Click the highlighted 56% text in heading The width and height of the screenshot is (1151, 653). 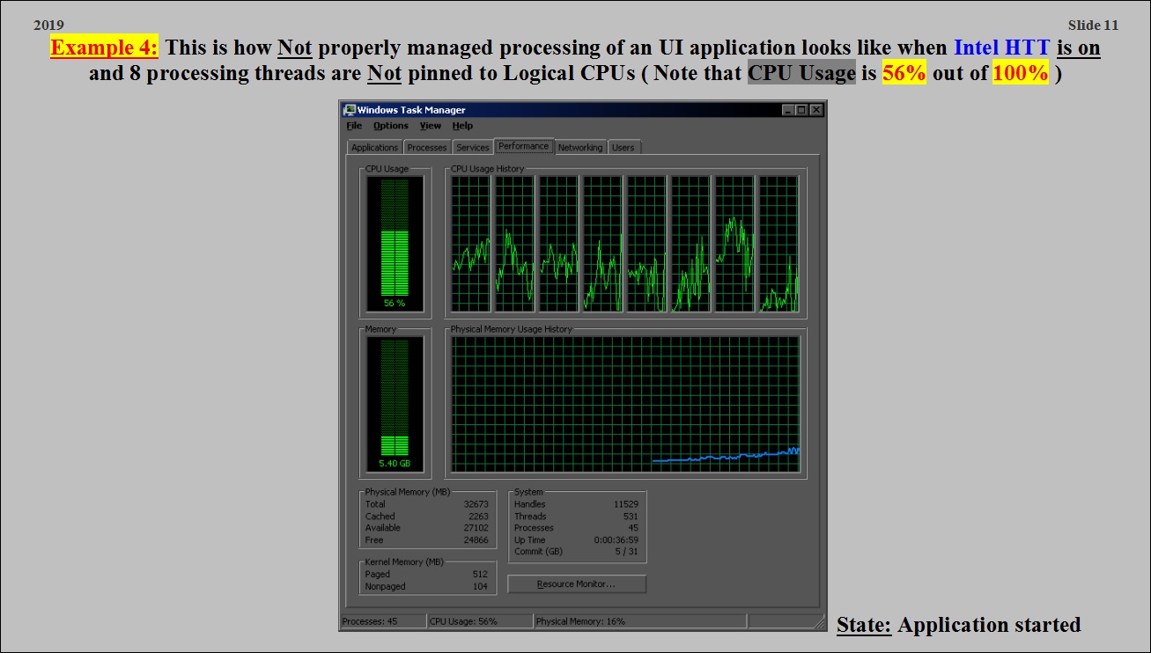click(904, 73)
